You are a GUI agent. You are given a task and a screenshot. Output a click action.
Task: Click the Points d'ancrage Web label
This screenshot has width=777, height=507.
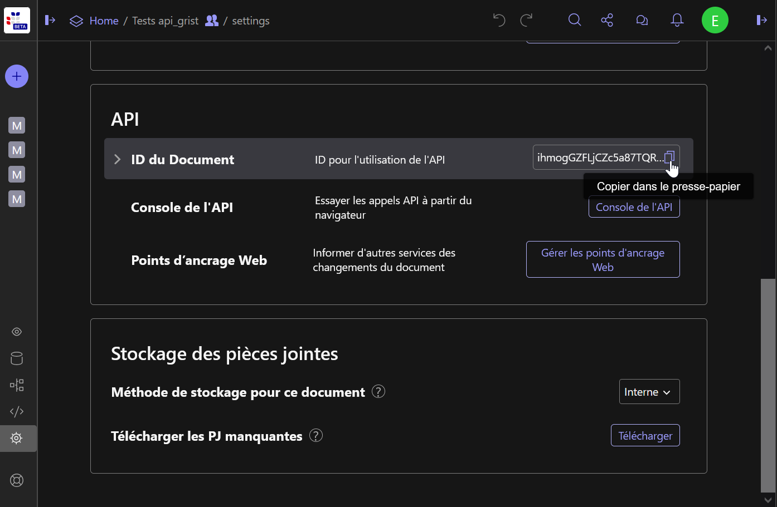199,260
